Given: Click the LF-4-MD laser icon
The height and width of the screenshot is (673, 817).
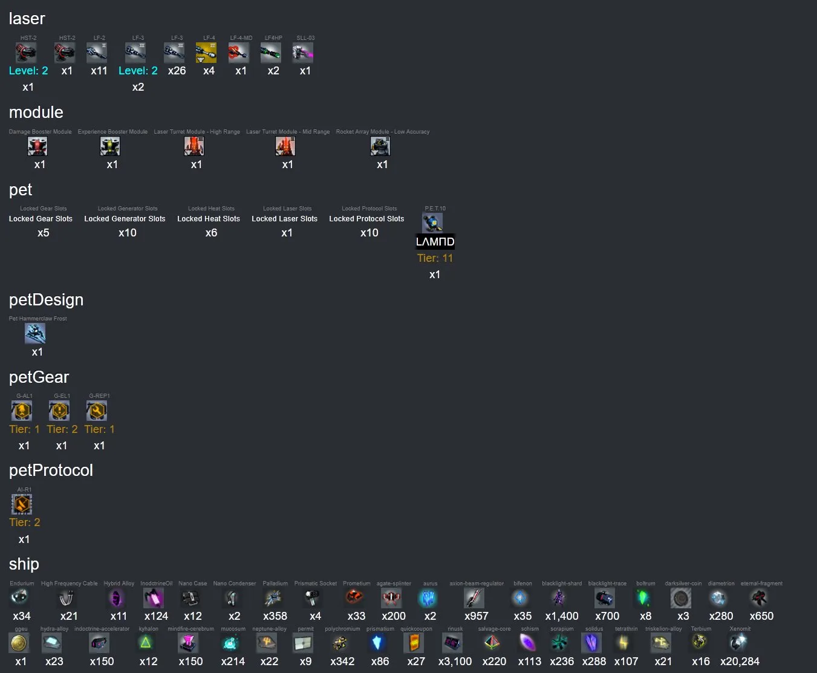Looking at the screenshot, I should (239, 53).
